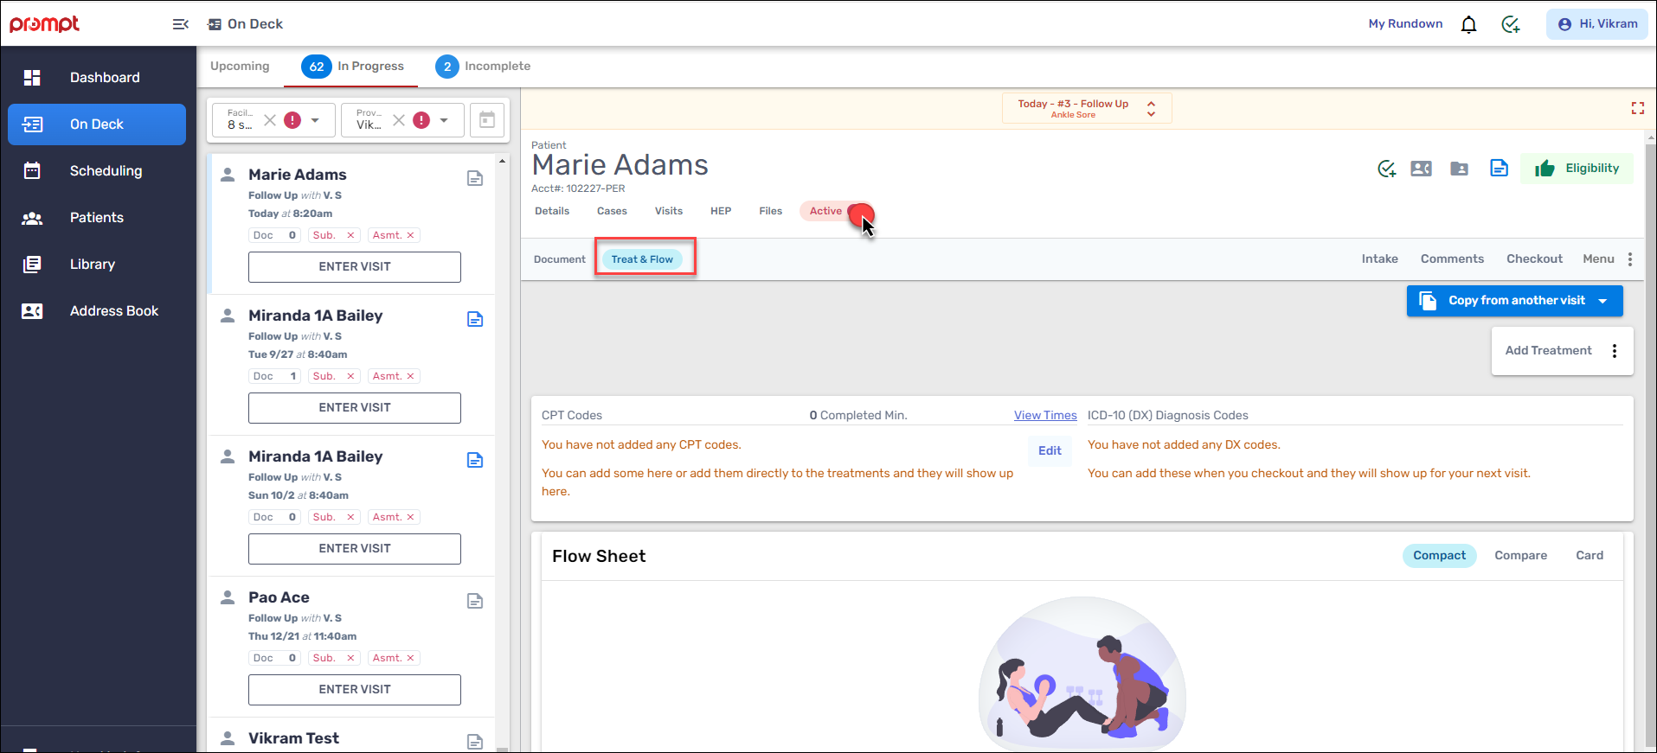Image resolution: width=1657 pixels, height=753 pixels.
Task: Click the View Times link
Action: 1045,416
